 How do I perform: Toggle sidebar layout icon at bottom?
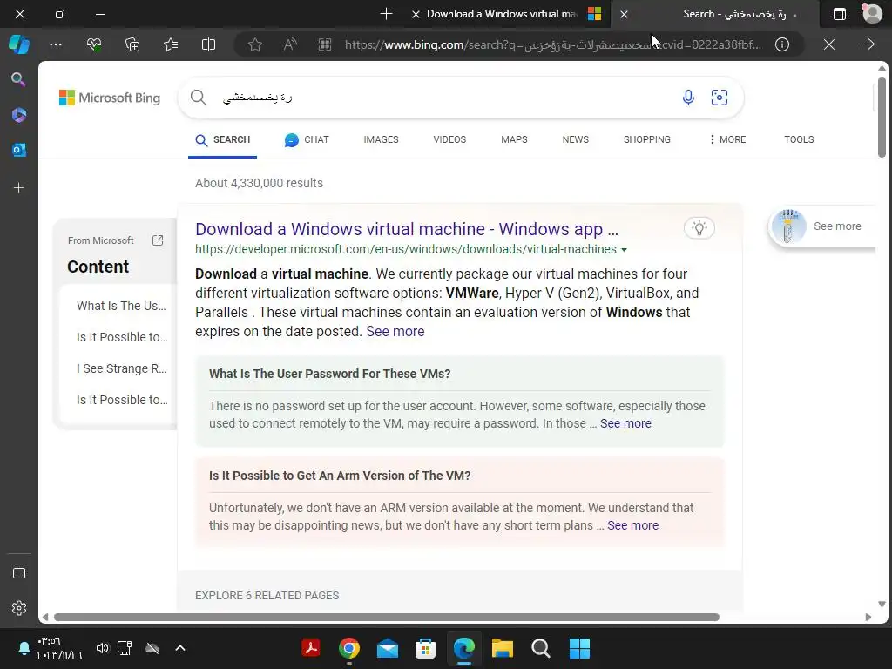click(19, 573)
